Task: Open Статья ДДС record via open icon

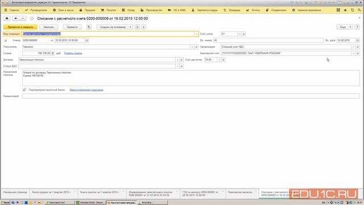Action: click(x=181, y=66)
